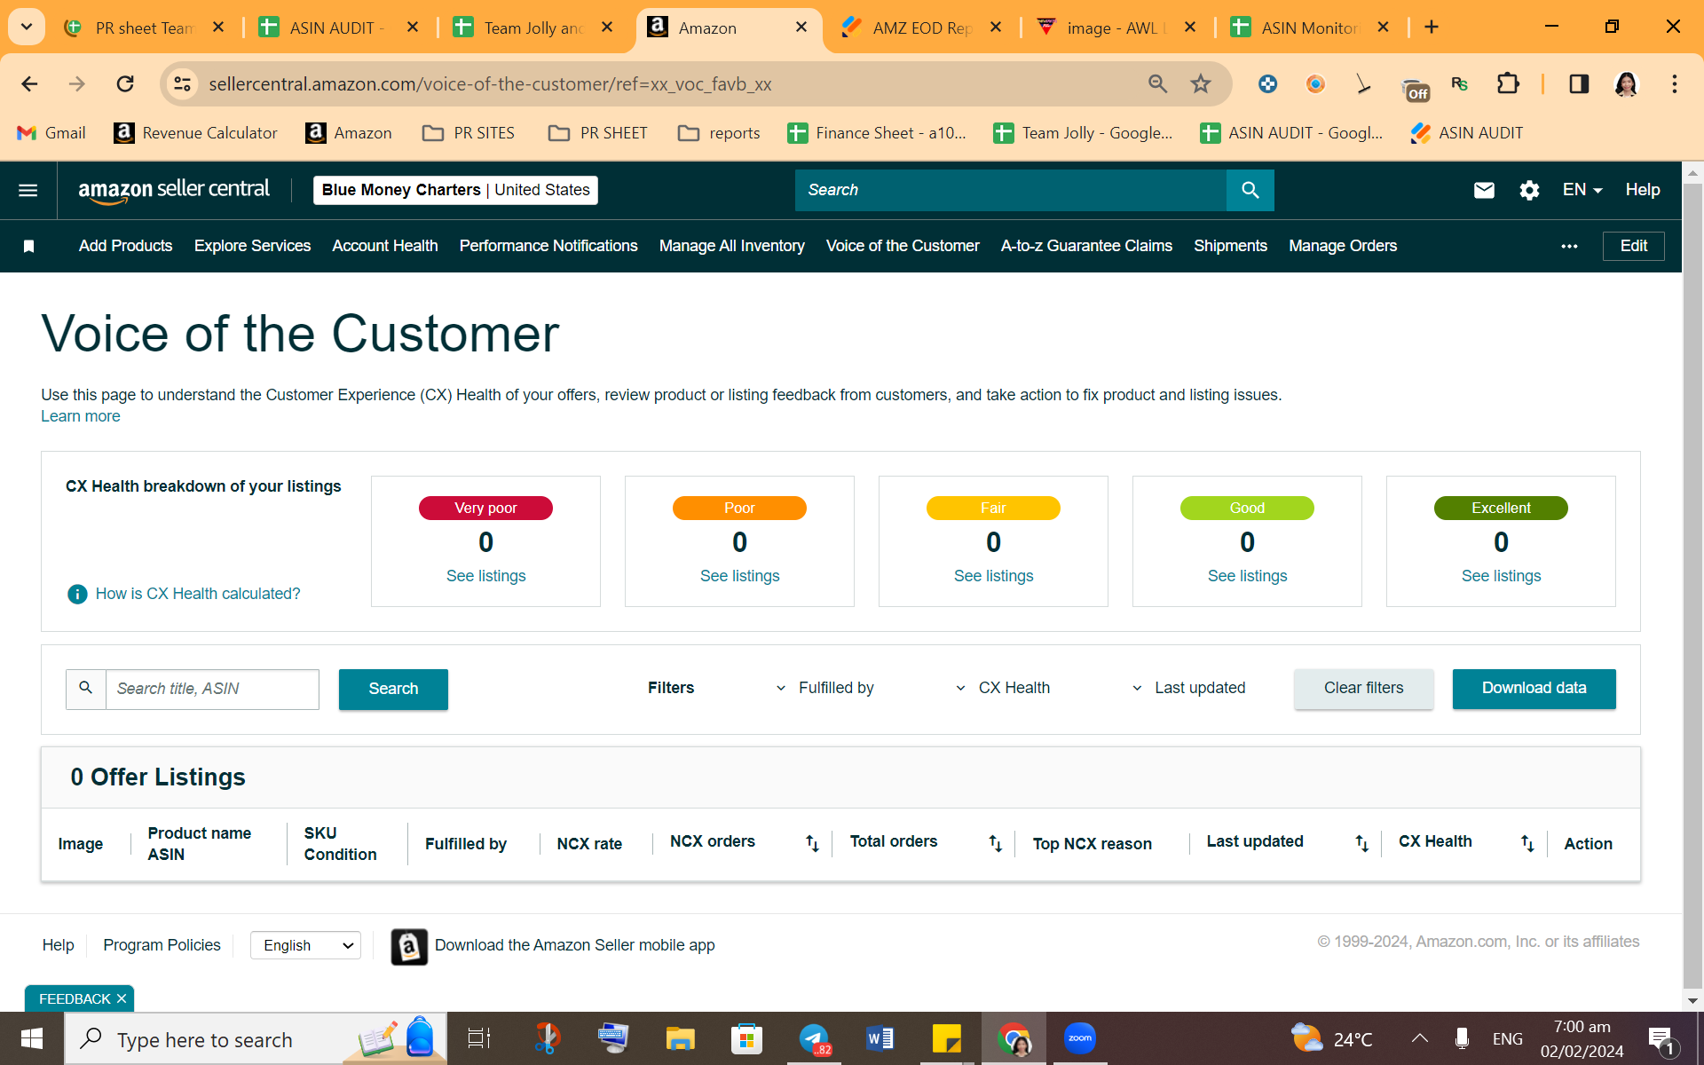The width and height of the screenshot is (1704, 1065).
Task: Click Download data button
Action: (x=1534, y=689)
